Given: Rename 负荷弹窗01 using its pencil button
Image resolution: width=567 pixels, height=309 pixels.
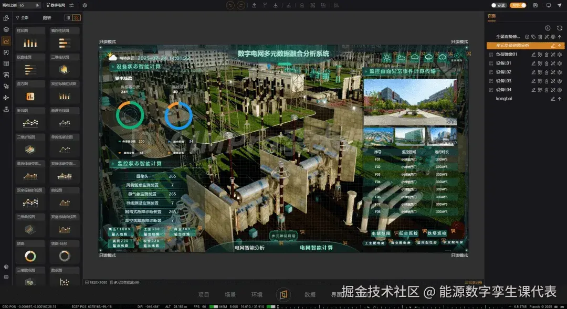Looking at the screenshot, I should pos(533,55).
